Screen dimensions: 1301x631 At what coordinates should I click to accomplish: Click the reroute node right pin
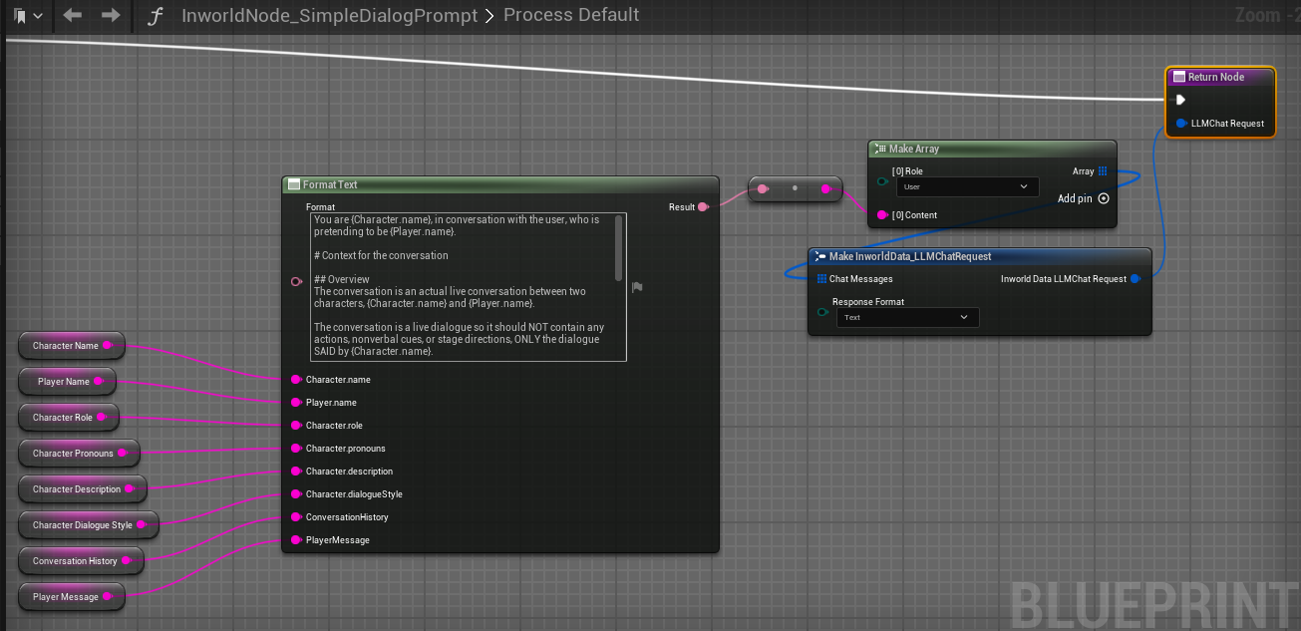825,188
